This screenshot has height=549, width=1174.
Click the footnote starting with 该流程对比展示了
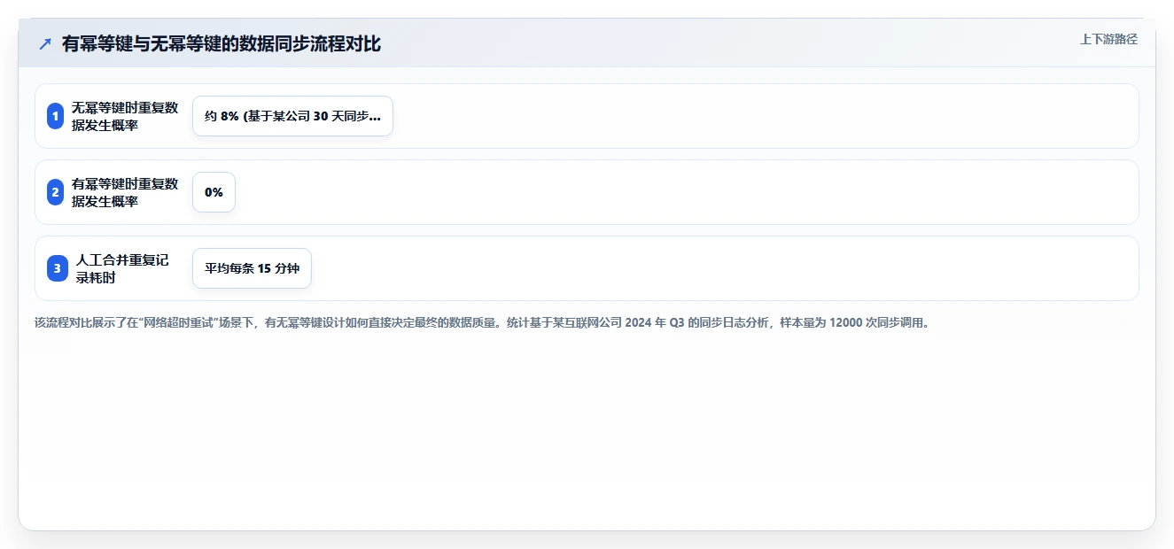pyautogui.click(x=483, y=323)
